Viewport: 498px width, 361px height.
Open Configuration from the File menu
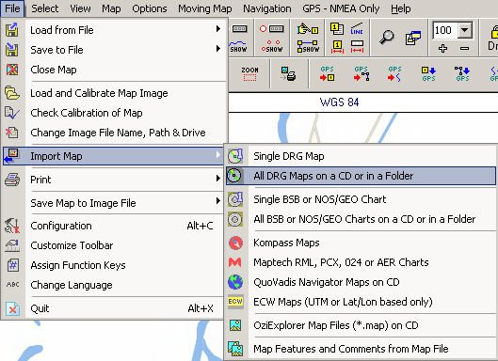coord(114,226)
